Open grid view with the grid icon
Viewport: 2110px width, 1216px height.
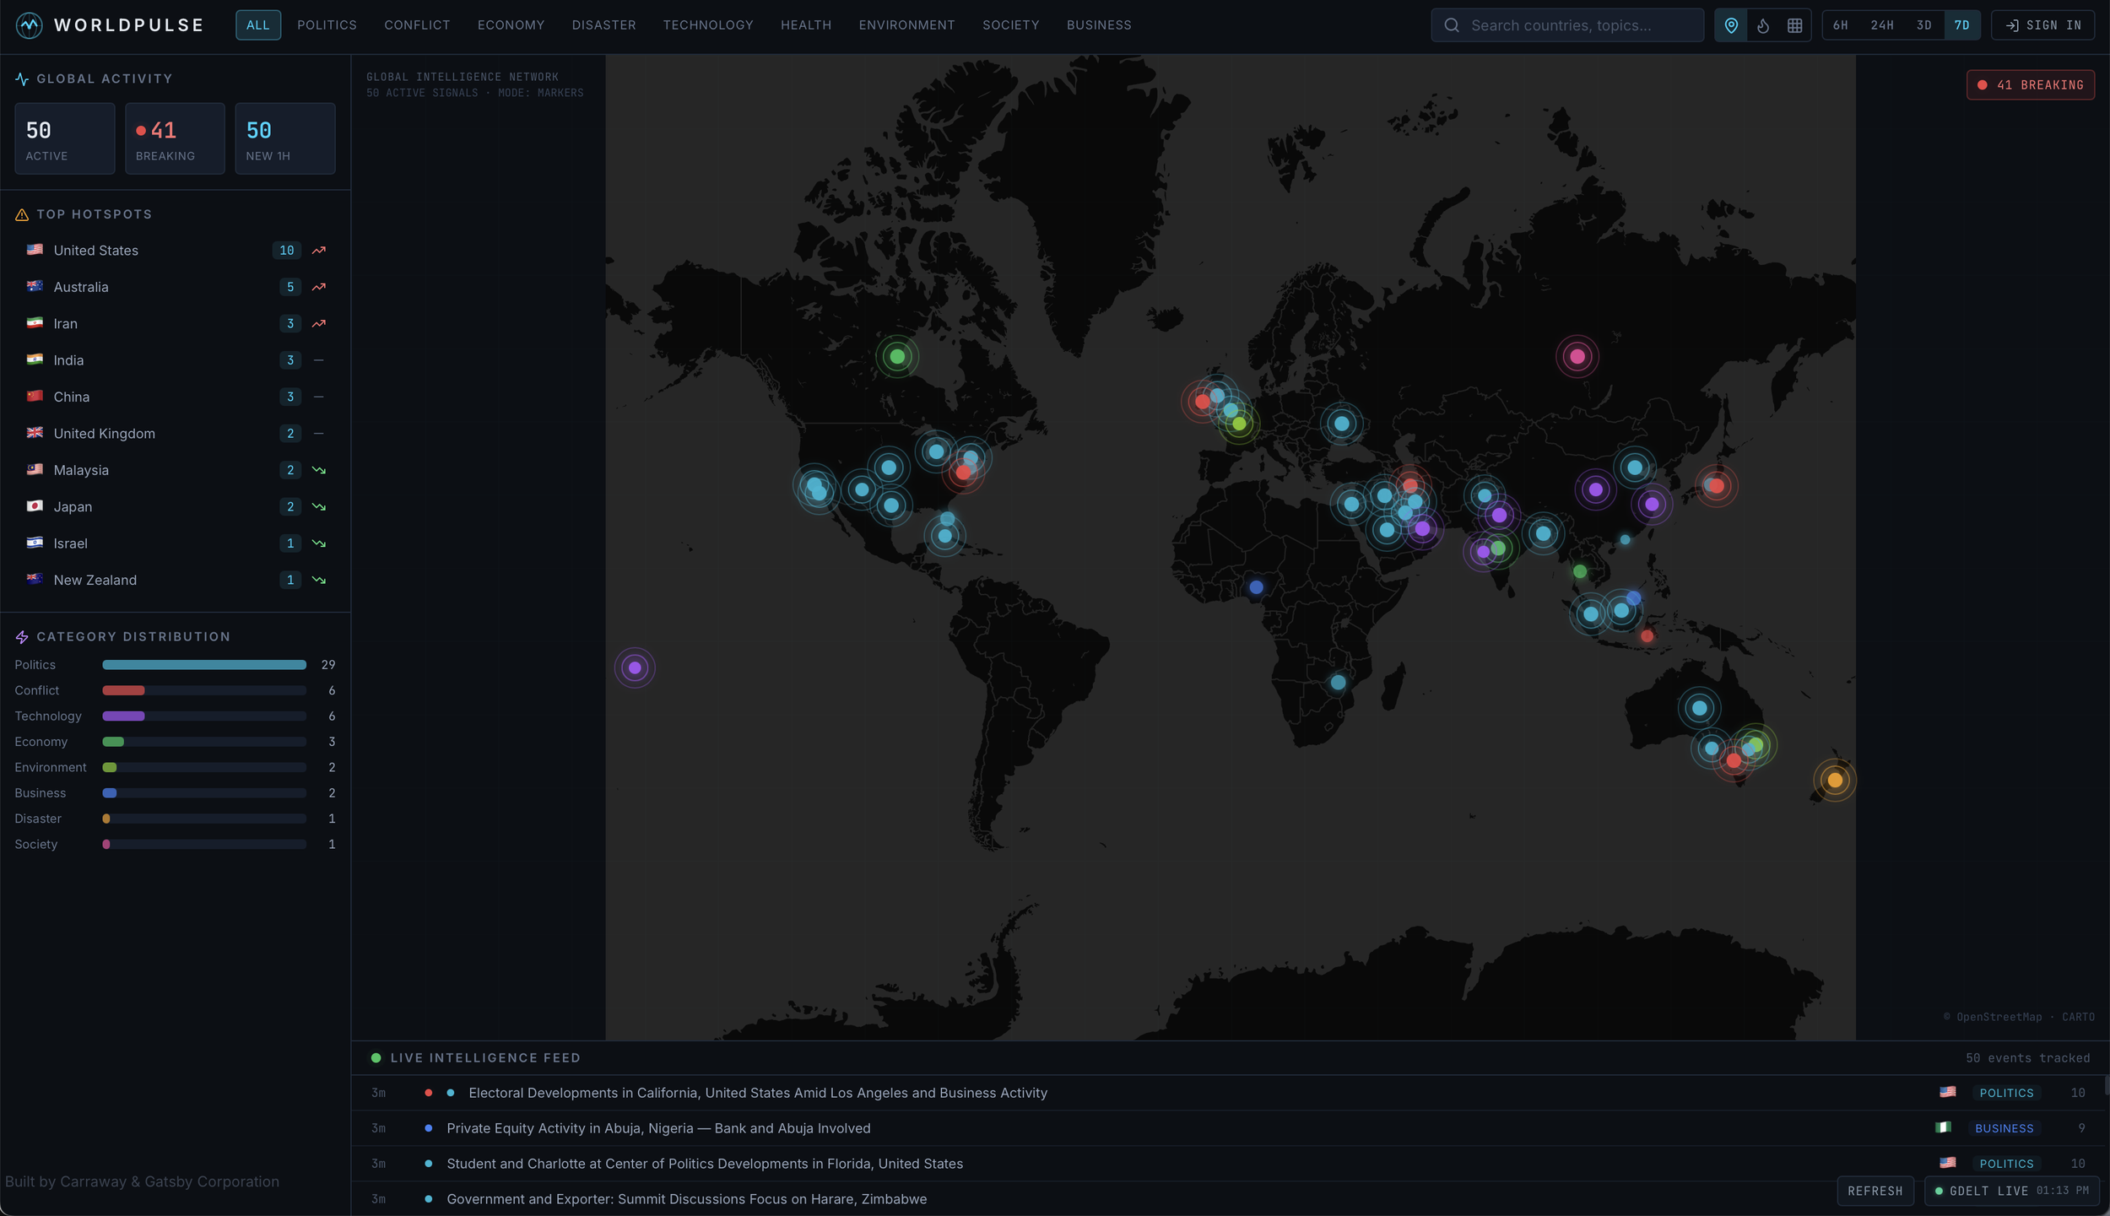tap(1794, 24)
